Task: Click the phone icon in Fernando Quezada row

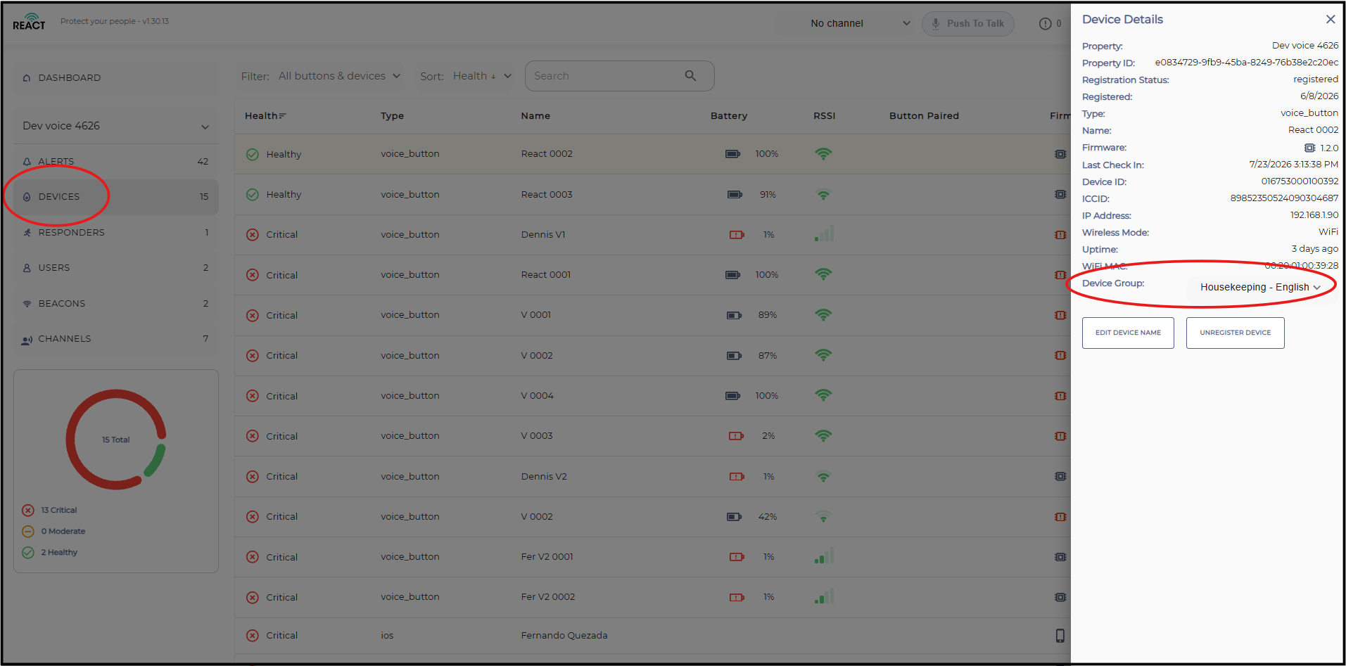Action: coord(1060,636)
